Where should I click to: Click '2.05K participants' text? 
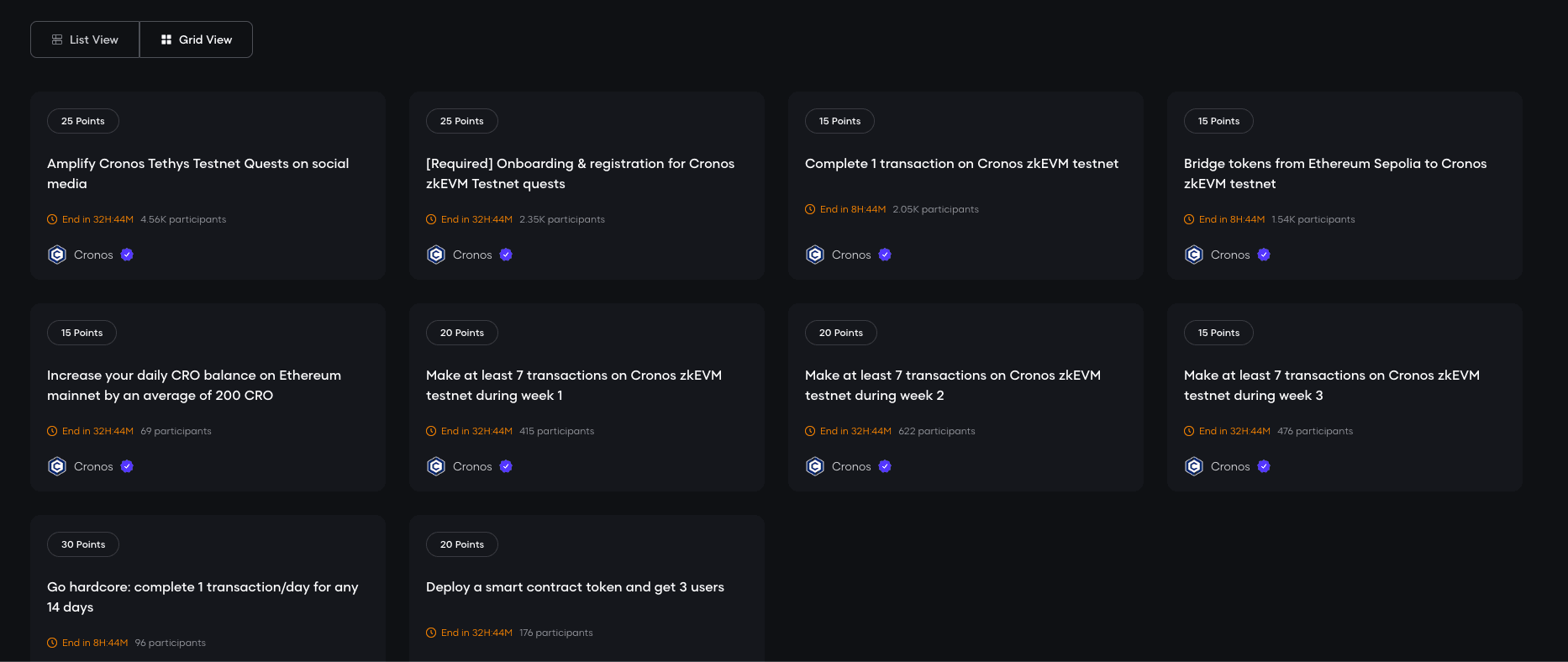[x=935, y=209]
